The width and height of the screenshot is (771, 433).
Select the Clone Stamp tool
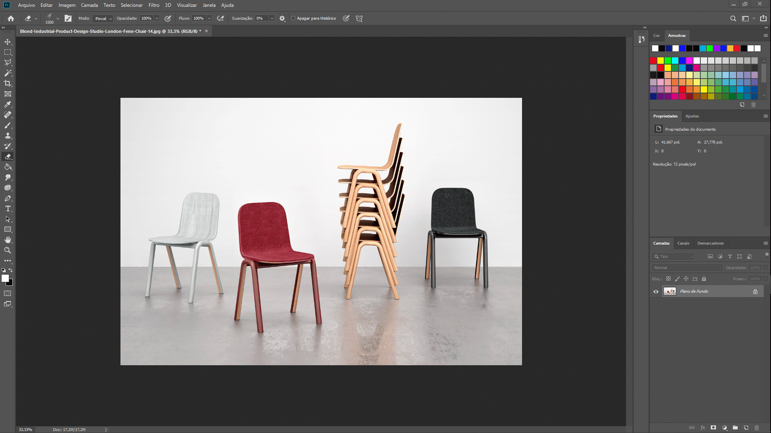(8, 136)
